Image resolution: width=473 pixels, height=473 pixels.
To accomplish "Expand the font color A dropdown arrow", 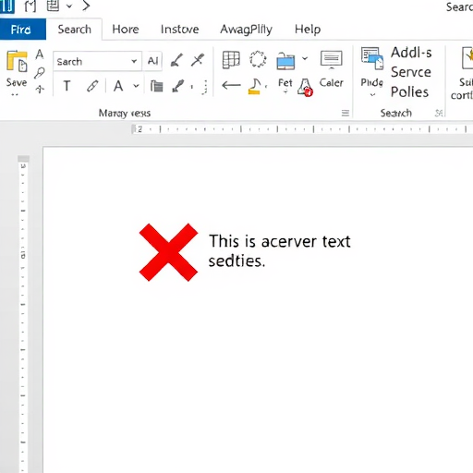I will 136,86.
